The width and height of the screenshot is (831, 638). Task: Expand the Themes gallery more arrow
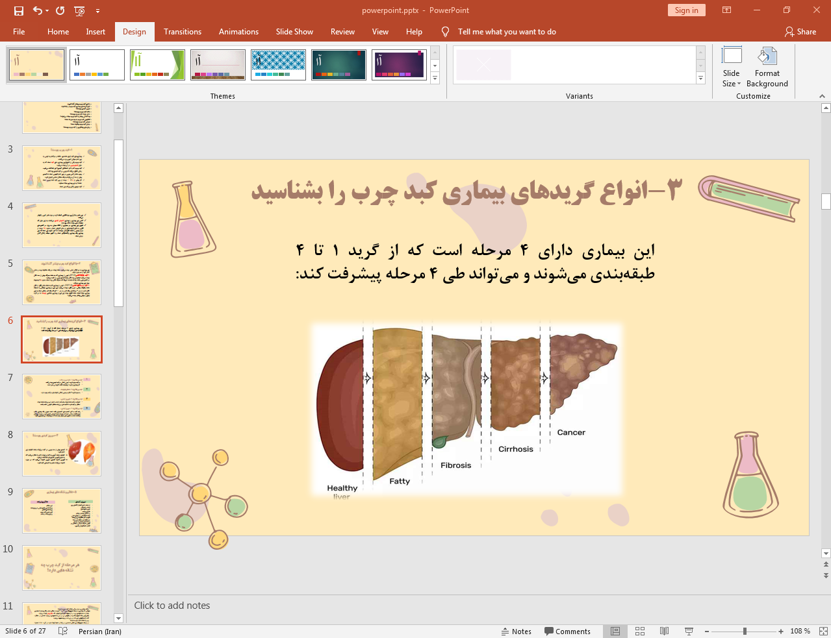[x=435, y=79]
